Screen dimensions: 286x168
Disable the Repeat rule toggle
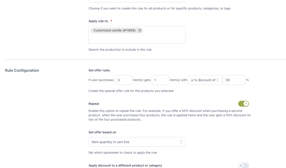[244, 104]
